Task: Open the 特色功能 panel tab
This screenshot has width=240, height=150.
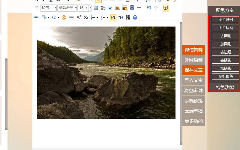Action: pyautogui.click(x=224, y=87)
